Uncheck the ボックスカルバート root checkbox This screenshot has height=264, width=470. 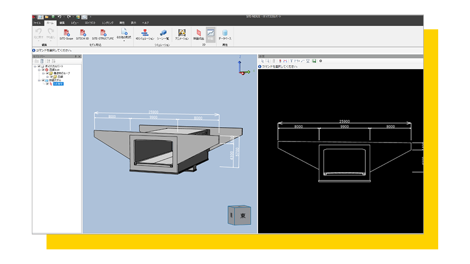pyautogui.click(x=40, y=66)
